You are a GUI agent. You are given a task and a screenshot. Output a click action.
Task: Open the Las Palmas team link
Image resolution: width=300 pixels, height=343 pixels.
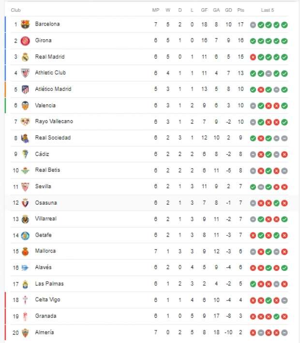click(49, 283)
